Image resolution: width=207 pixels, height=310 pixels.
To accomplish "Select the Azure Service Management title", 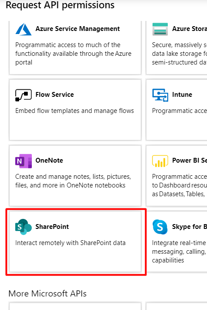I will pos(78,29).
